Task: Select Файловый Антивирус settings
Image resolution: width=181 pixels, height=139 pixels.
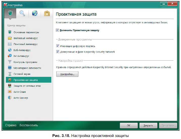Action: [29, 38]
